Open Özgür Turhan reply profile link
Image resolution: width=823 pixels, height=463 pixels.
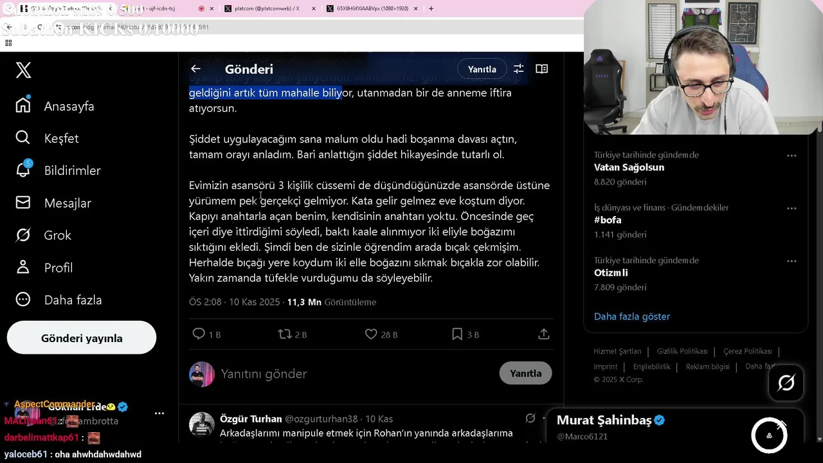251,419
